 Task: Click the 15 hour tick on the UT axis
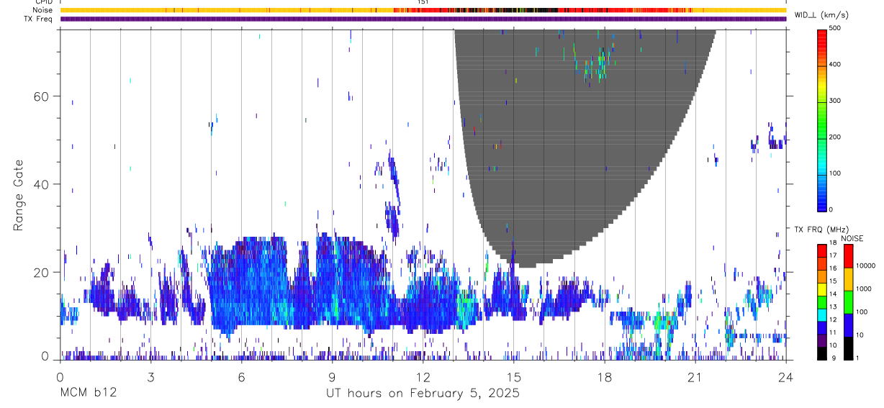point(513,376)
